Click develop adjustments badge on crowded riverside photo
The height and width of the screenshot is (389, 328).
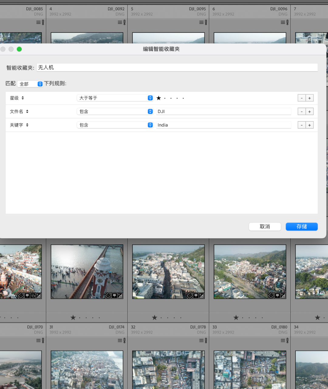point(39,295)
